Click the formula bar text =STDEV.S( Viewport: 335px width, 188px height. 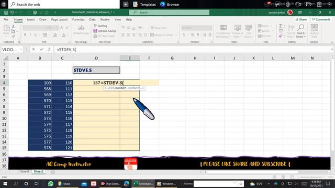coord(66,50)
